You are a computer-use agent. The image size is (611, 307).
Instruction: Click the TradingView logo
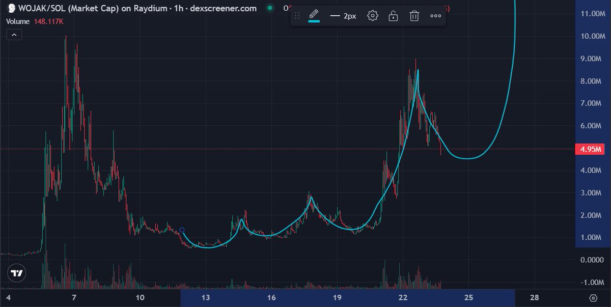click(17, 273)
